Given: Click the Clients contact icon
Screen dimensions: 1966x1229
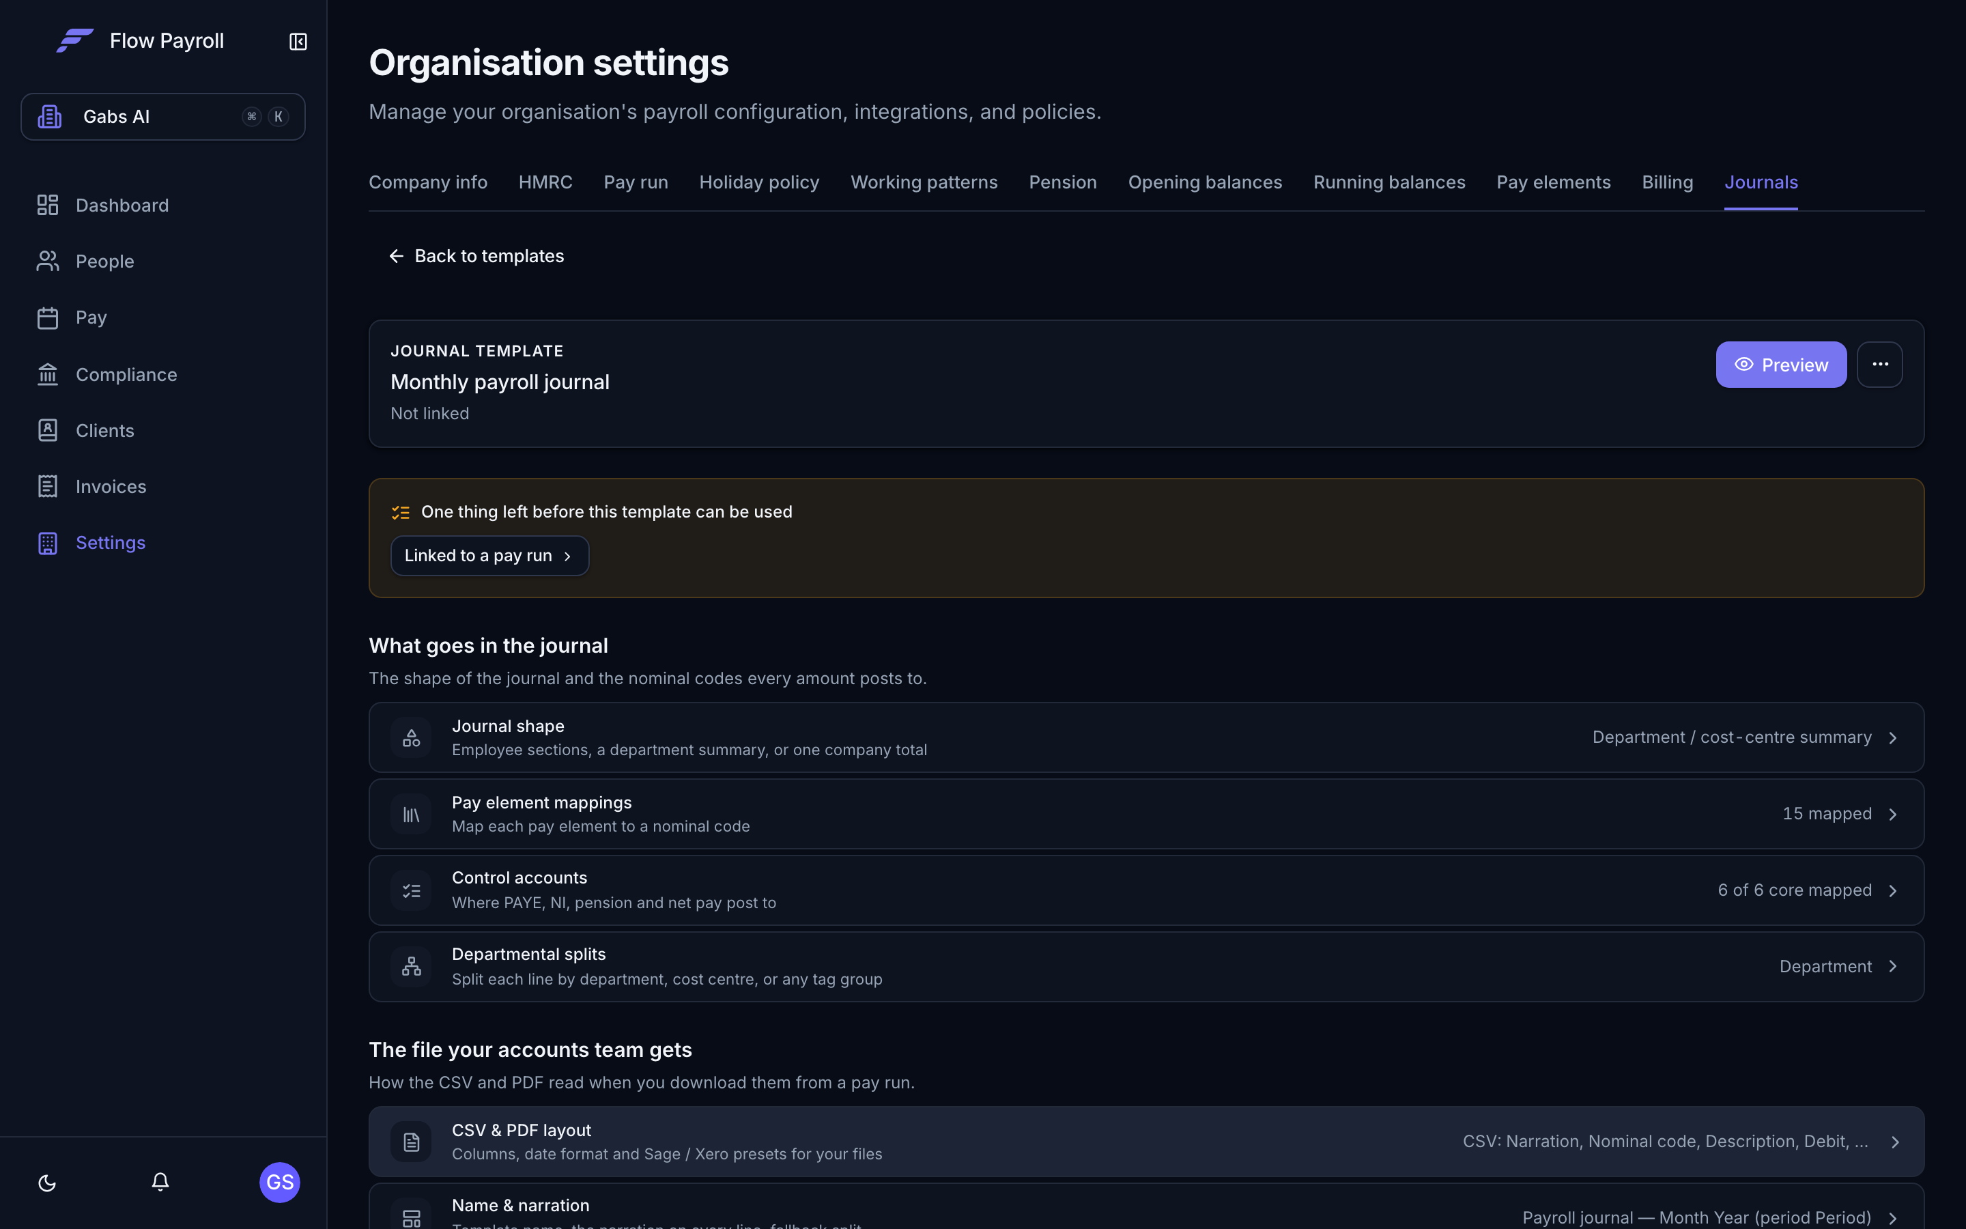Looking at the screenshot, I should point(48,430).
